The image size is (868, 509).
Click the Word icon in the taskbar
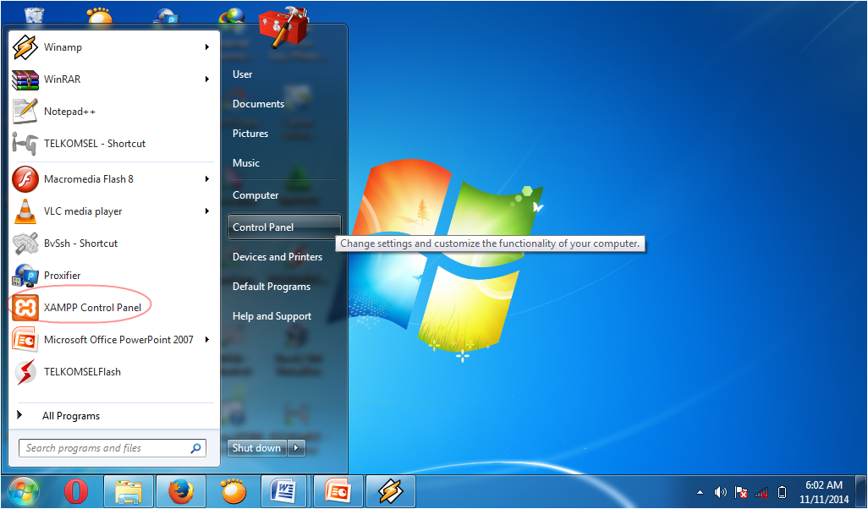(283, 490)
